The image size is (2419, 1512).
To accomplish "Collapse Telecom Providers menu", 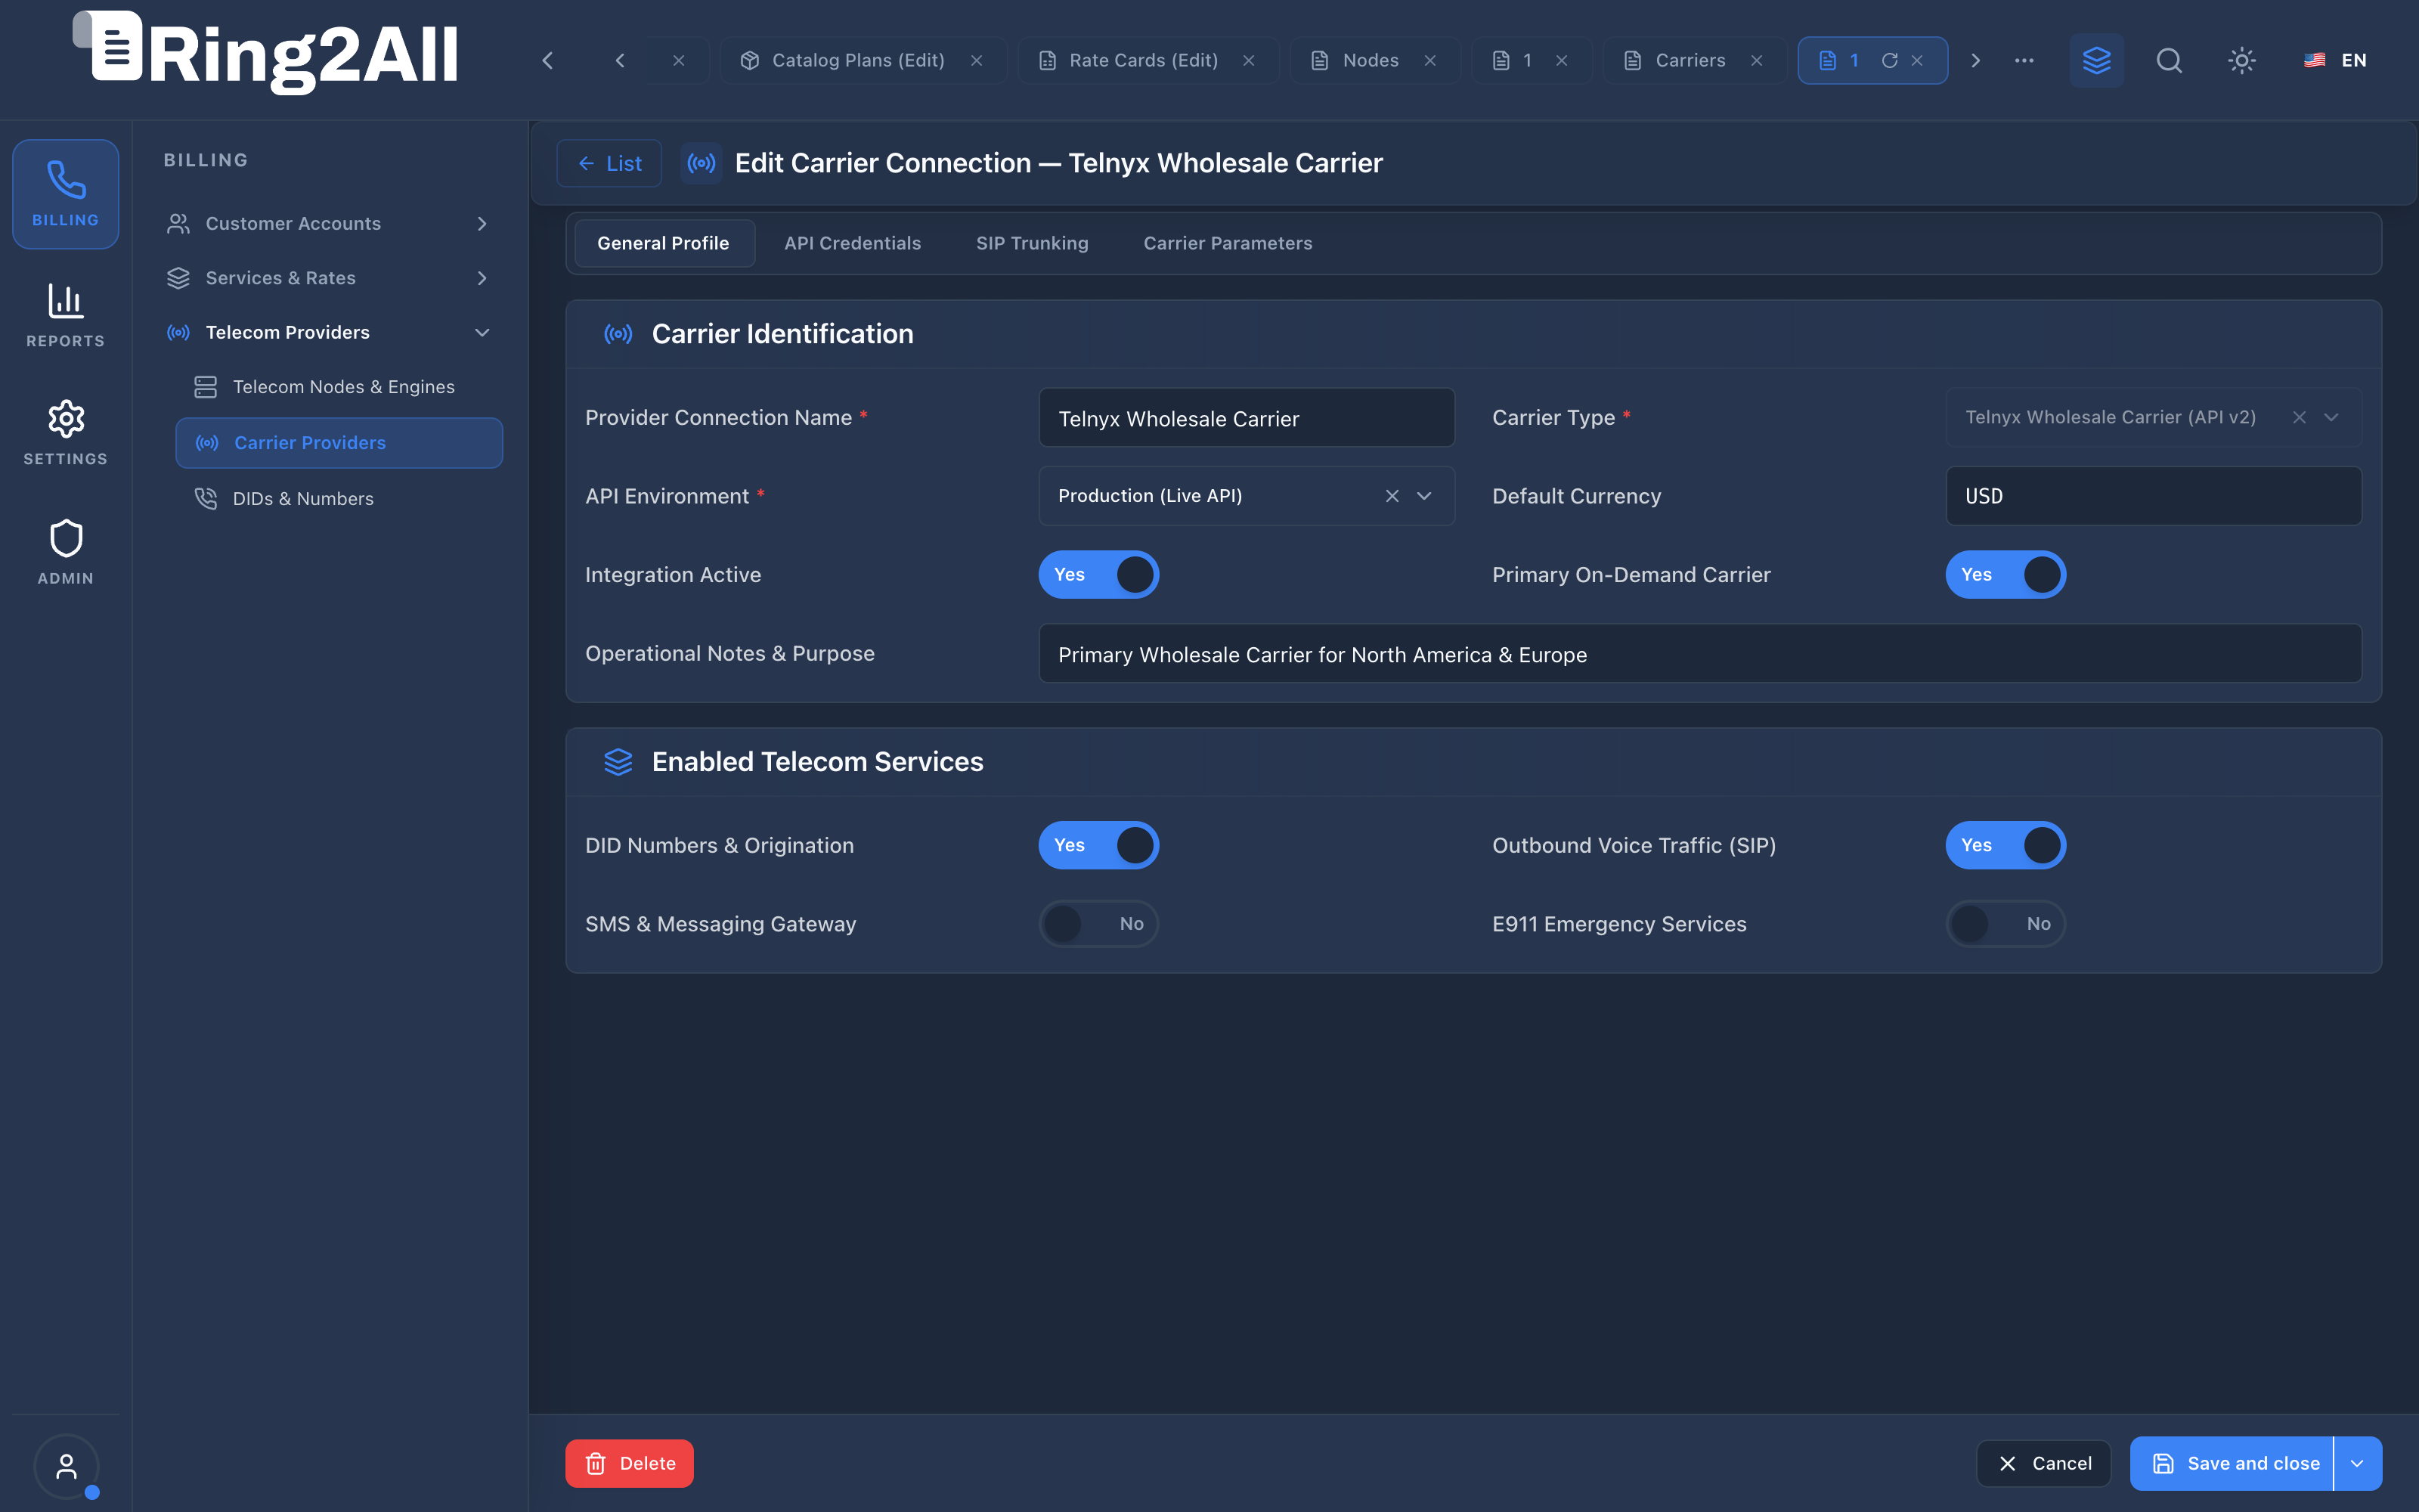I will point(330,332).
